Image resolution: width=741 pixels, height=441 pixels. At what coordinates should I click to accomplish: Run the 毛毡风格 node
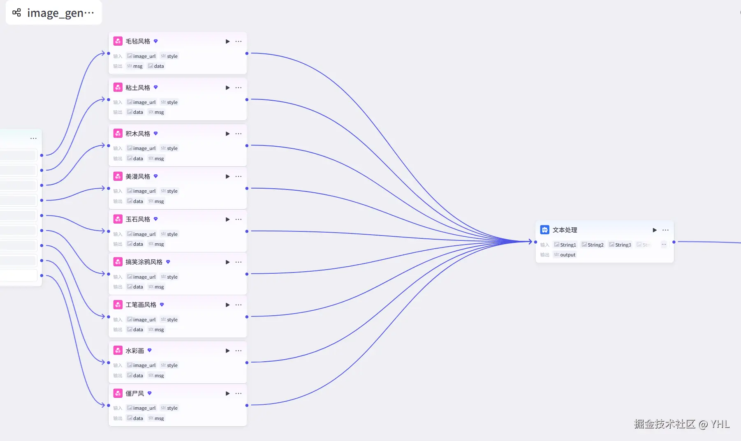(x=227, y=42)
